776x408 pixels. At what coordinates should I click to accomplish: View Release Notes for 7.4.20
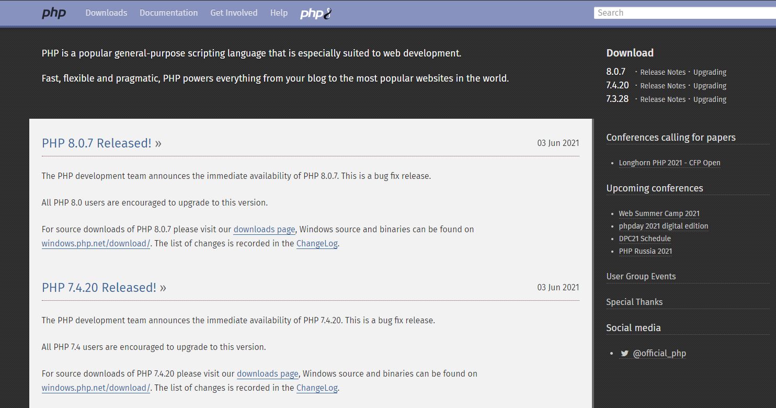pyautogui.click(x=663, y=86)
